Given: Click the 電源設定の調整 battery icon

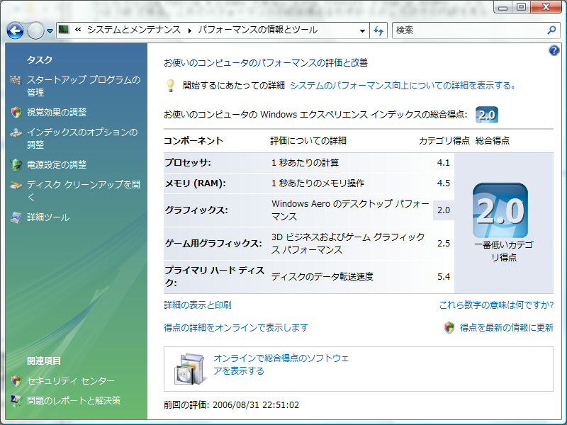Looking at the screenshot, I should click(16, 164).
